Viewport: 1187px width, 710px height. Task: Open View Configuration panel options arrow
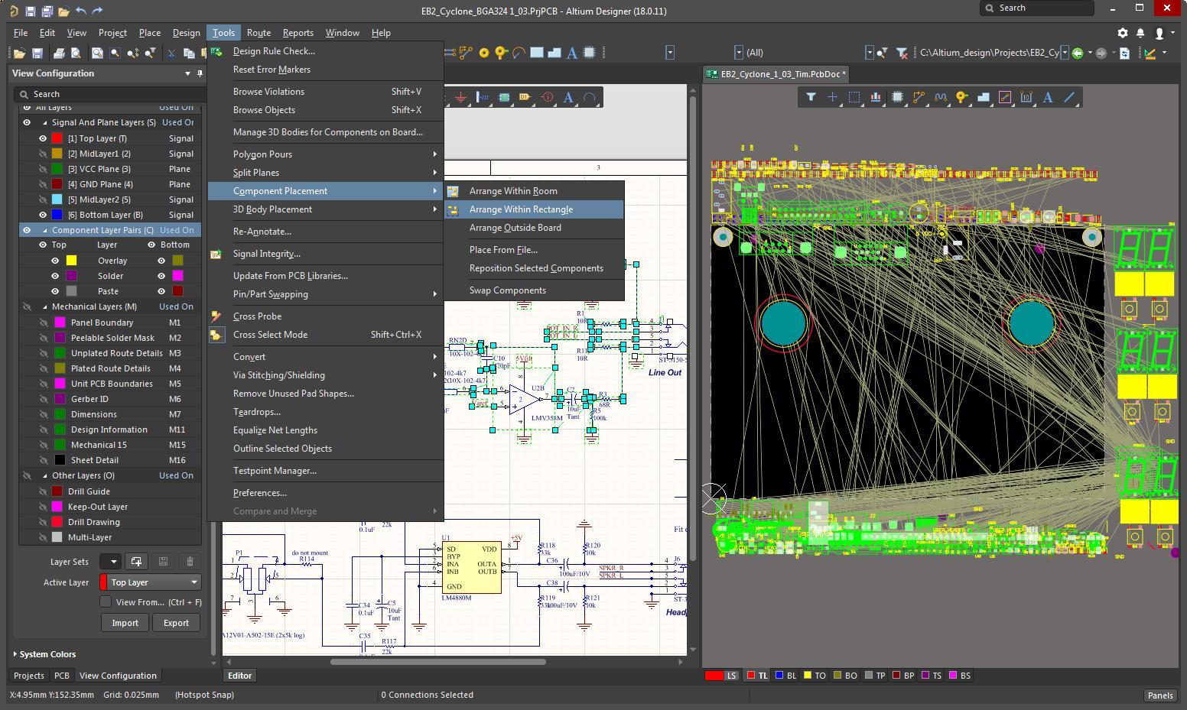(187, 73)
